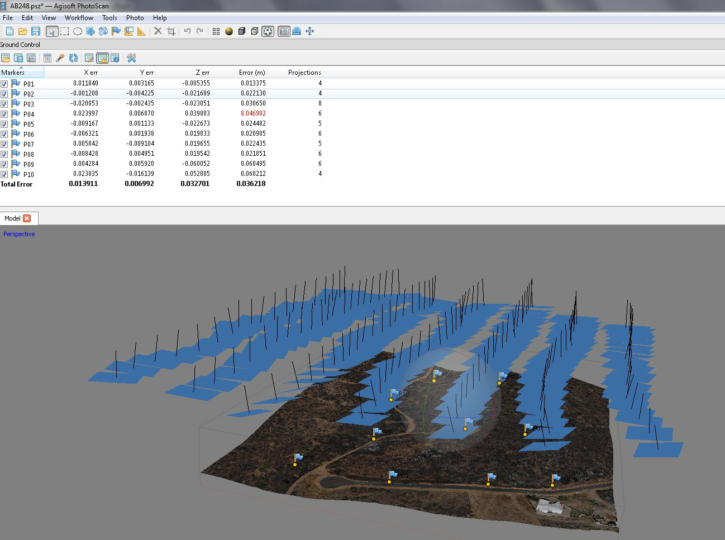Sort table by Error (m) column
Viewport: 725px width, 540px height.
coord(251,73)
